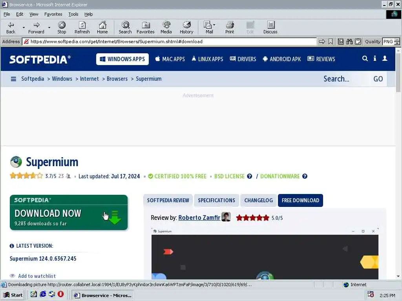Viewport: 402px width, 301px height.
Task: Click the Windows breadcrumb link
Action: 62,79
